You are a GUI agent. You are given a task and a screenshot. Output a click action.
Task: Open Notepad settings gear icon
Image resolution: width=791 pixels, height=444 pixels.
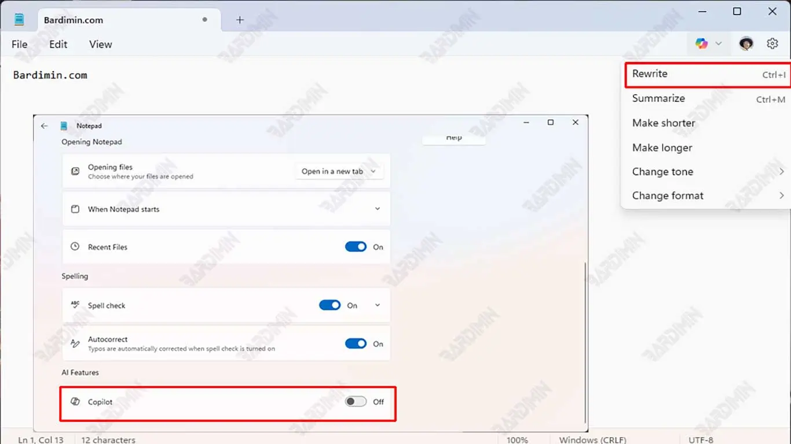tap(772, 43)
